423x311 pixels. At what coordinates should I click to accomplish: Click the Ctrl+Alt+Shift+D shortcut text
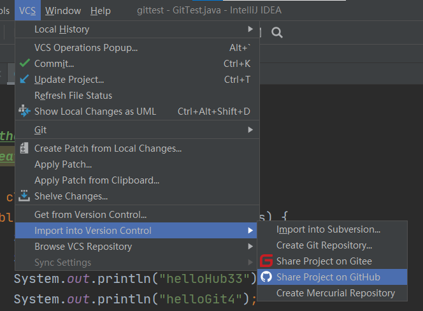(x=213, y=112)
